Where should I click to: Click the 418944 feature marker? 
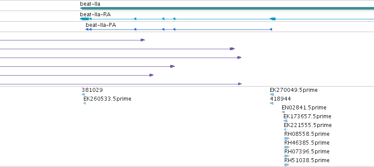[x=272, y=103]
